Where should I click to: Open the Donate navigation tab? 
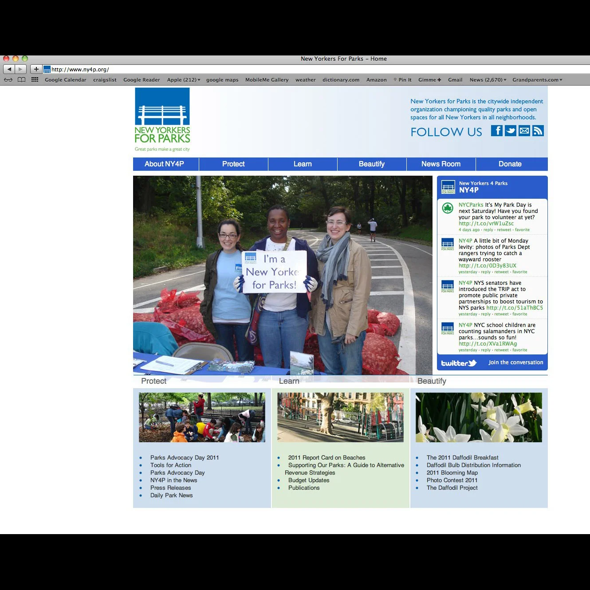(x=511, y=164)
